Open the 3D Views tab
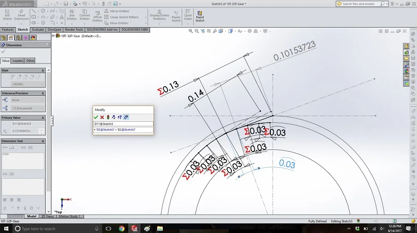Image resolution: width=417 pixels, height=233 pixels. click(x=47, y=216)
